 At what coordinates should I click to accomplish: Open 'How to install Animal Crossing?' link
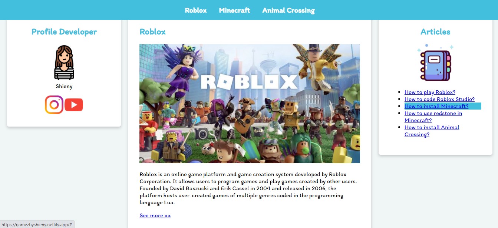(432, 131)
